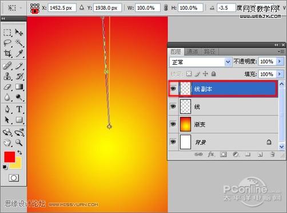287x213 pixels.
Task: Reset default foreground and background colors
Action: coord(5,167)
